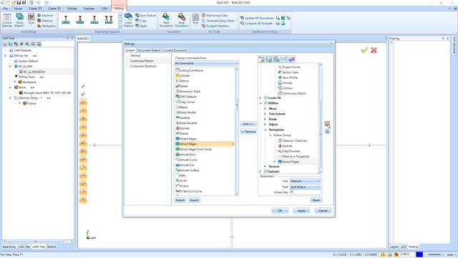The width and height of the screenshot is (458, 258).
Task: Click the Import button
Action: point(180,200)
